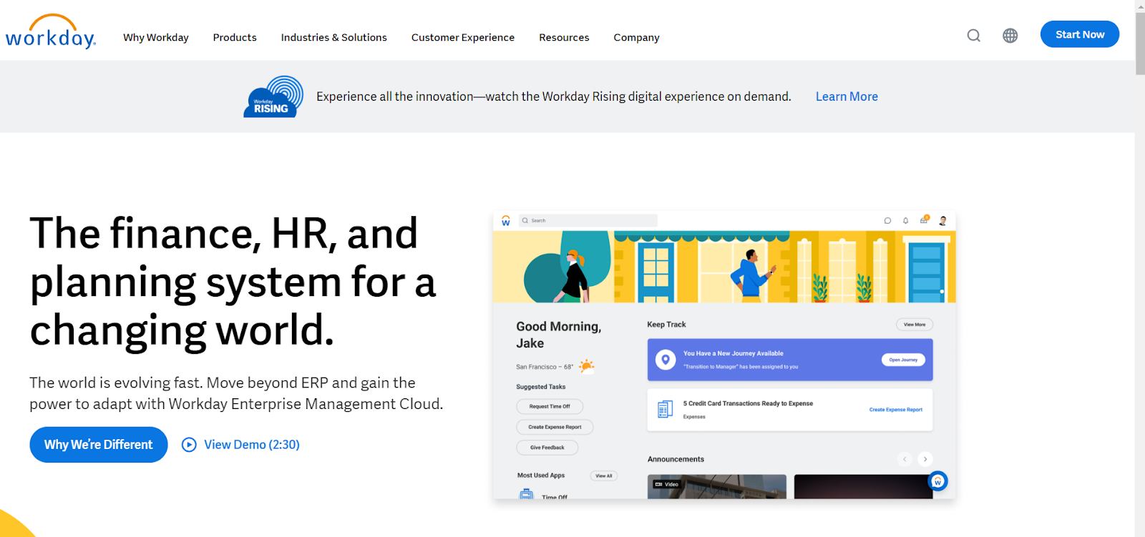Click the 'Most Used Apps' label
Viewport: 1145px width, 537px height.
pos(541,476)
